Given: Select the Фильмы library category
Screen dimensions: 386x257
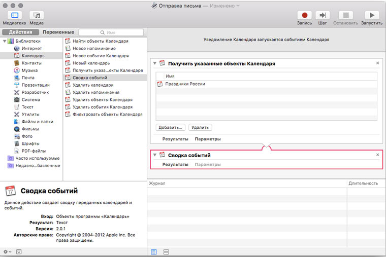Looking at the screenshot, I should pyautogui.click(x=30, y=129).
